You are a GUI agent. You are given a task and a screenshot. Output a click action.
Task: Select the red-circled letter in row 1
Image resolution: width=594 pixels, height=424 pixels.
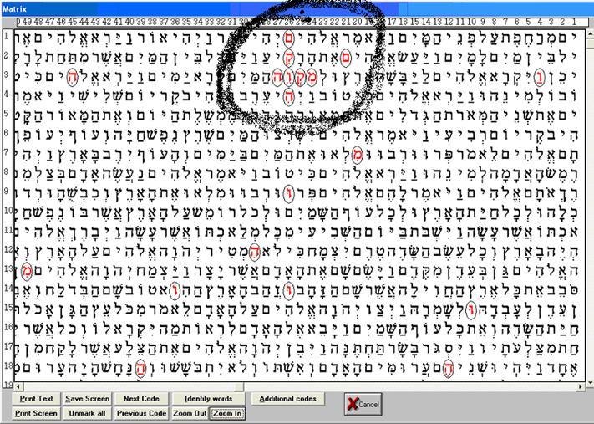pos(289,38)
